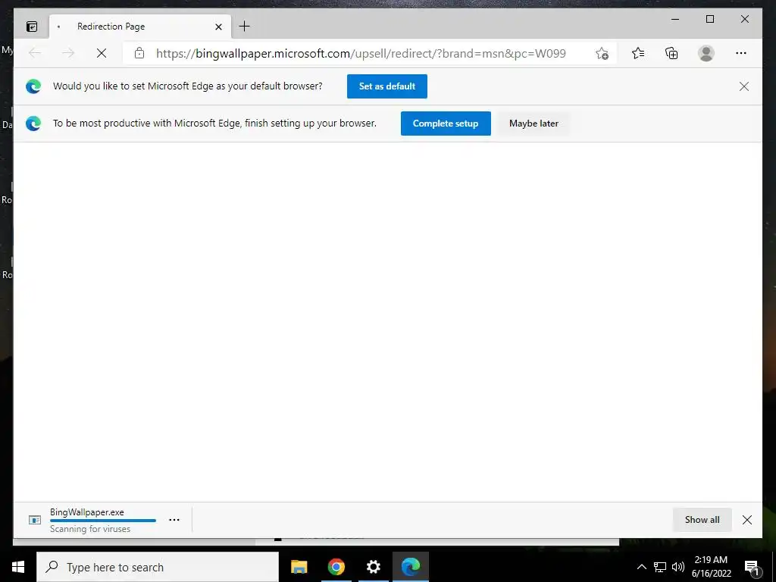Open BingWallpaper.exe download options ellipsis
776x582 pixels.
[x=174, y=520]
